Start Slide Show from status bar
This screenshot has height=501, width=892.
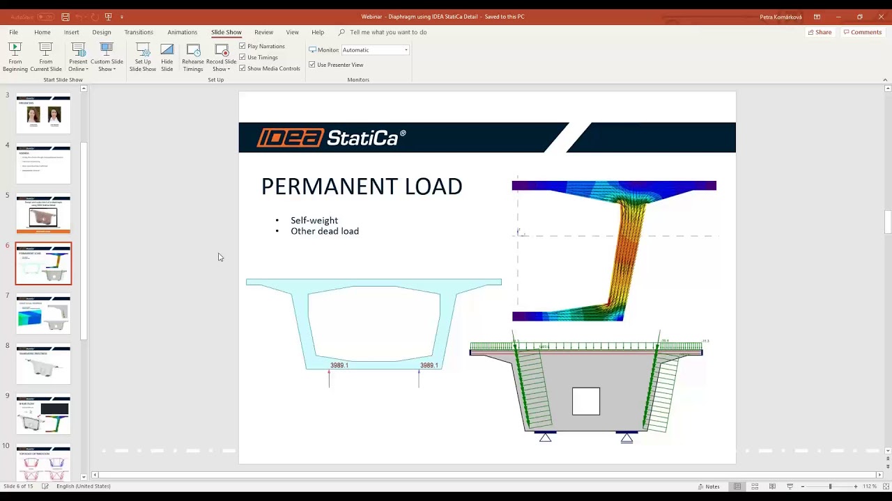pos(790,486)
